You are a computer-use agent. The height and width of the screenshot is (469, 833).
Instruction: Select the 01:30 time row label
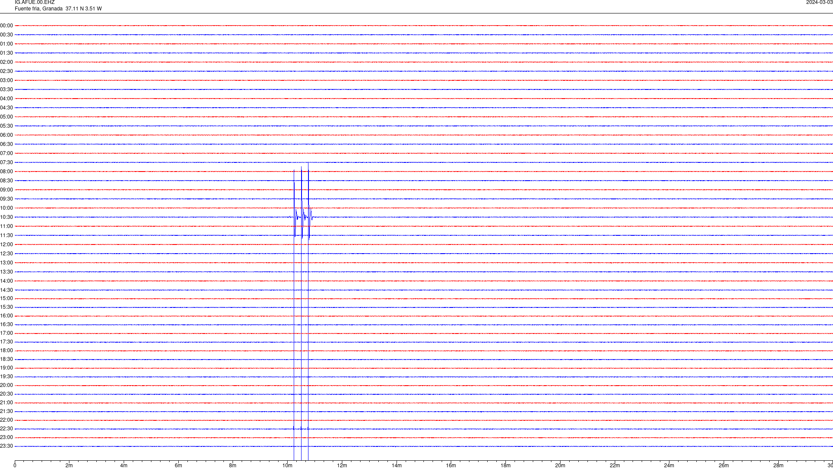[x=7, y=53]
